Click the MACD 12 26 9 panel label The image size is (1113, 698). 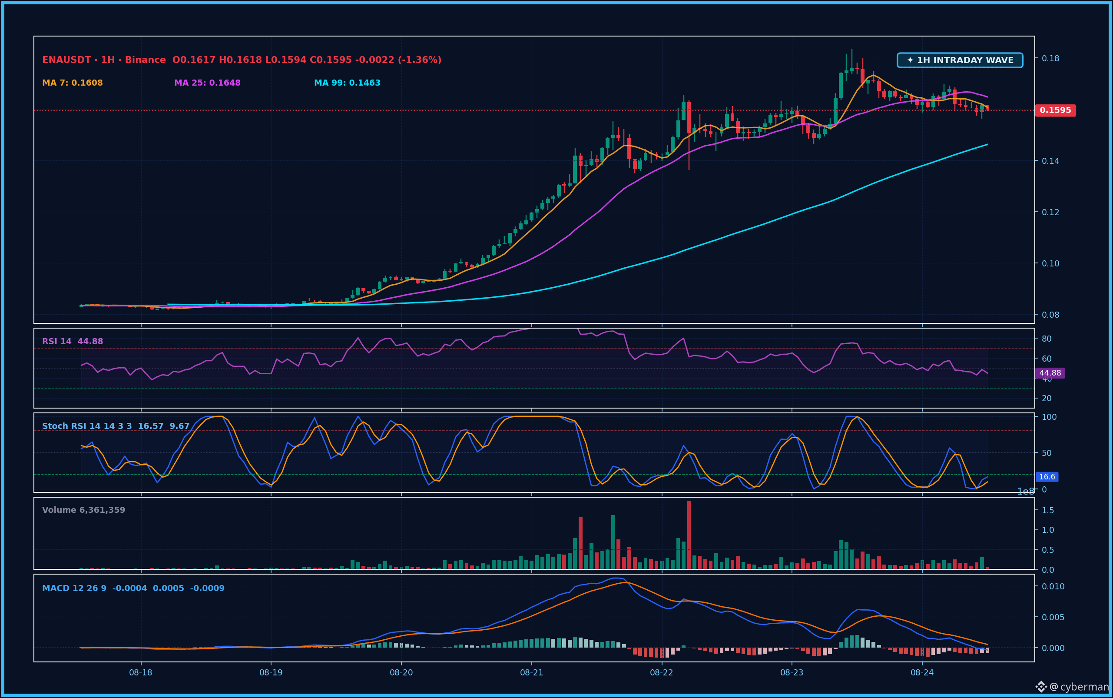[x=74, y=588]
